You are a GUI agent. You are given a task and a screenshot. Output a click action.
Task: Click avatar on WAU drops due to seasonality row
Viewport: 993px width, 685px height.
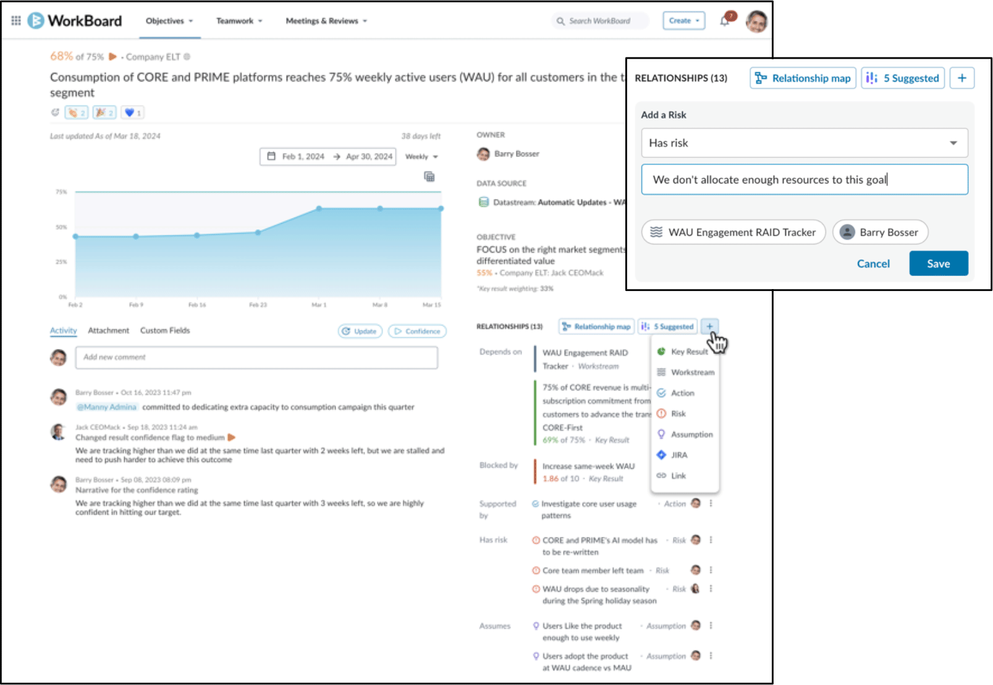[x=696, y=589]
